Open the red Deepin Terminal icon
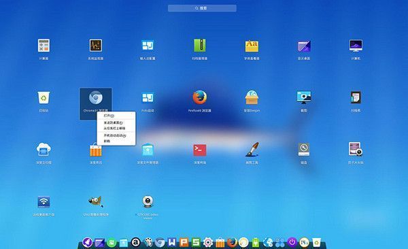This screenshot has height=249, width=408. point(199,150)
